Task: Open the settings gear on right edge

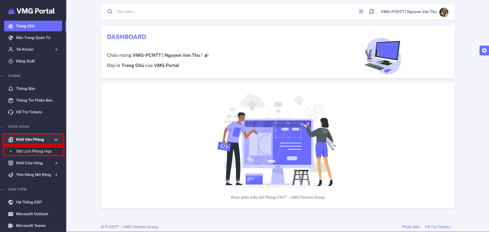Action: pyautogui.click(x=484, y=50)
